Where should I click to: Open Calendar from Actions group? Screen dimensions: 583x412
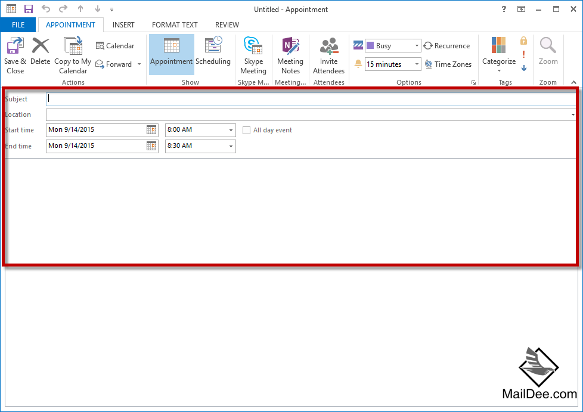(x=115, y=46)
